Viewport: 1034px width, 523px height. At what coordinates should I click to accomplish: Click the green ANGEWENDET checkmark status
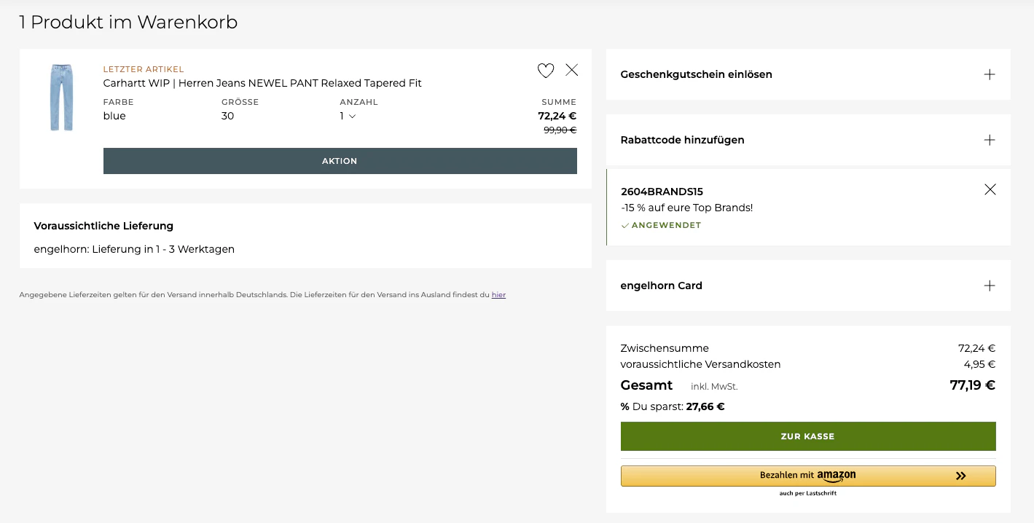[661, 225]
